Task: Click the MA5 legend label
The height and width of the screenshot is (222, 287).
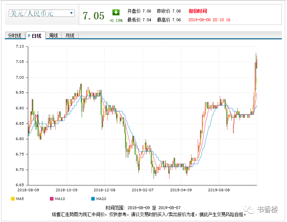Action: 20,199
